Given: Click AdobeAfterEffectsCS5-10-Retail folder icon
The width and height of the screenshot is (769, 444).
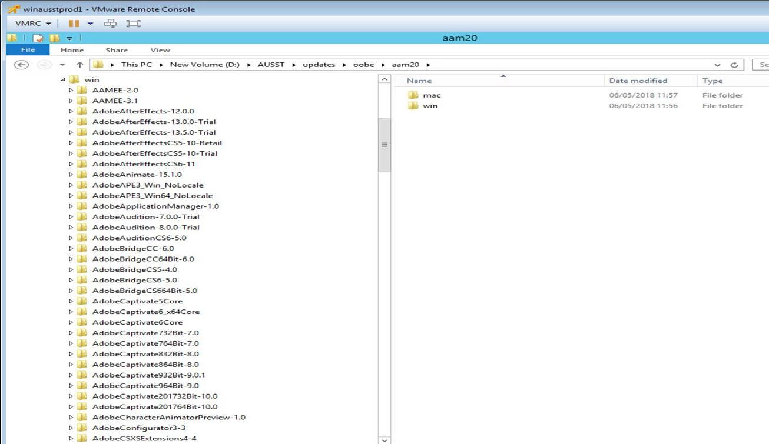Looking at the screenshot, I should point(82,143).
